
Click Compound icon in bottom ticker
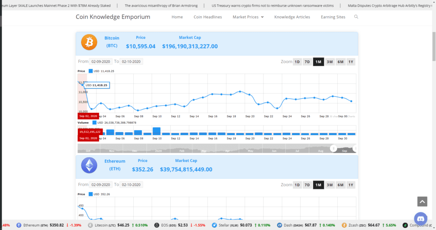click(x=405, y=225)
